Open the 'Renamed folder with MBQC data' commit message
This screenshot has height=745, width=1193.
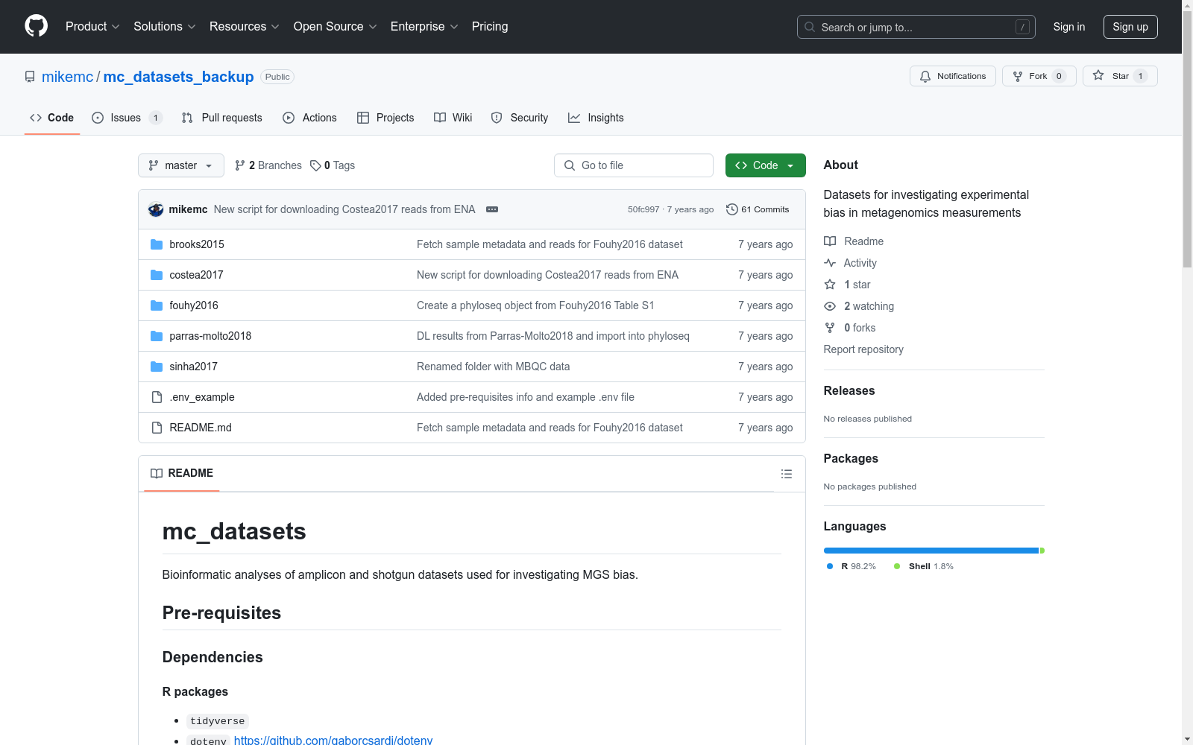pyautogui.click(x=493, y=367)
